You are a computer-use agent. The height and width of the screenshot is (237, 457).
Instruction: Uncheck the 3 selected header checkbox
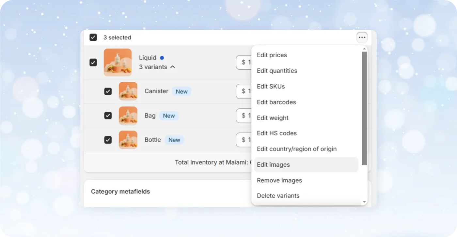point(93,37)
